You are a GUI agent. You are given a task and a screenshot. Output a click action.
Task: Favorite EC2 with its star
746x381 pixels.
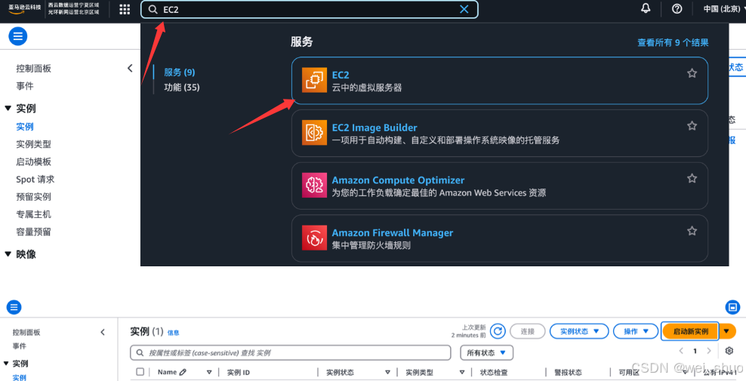[692, 73]
